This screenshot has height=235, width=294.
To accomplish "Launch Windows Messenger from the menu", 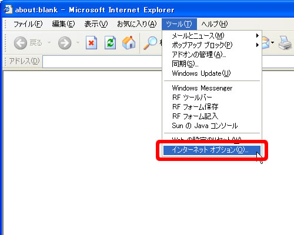I will (212, 88).
